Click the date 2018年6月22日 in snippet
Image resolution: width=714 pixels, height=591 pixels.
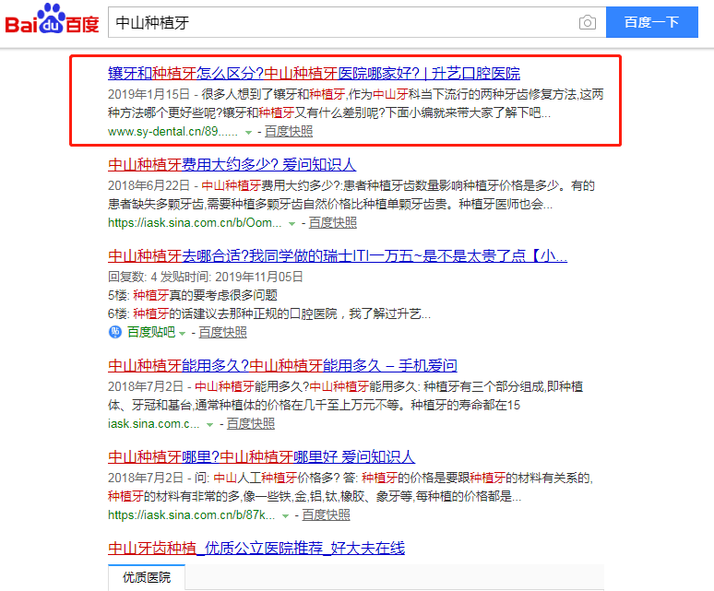coord(149,185)
